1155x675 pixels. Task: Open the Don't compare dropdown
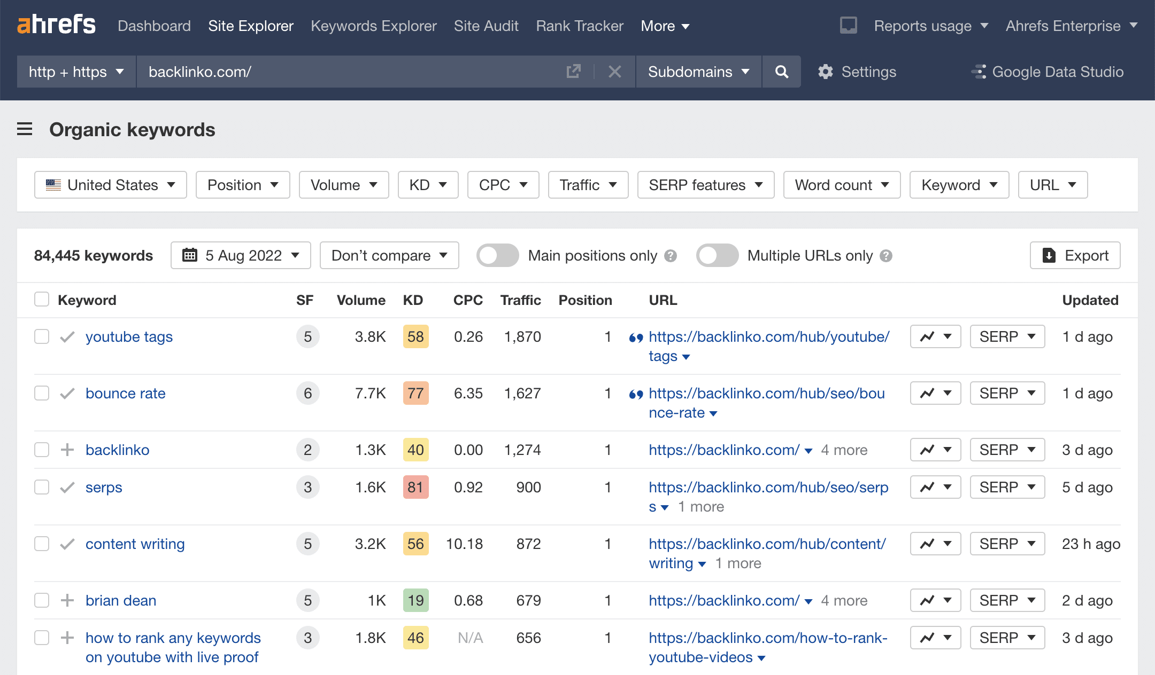pos(389,255)
